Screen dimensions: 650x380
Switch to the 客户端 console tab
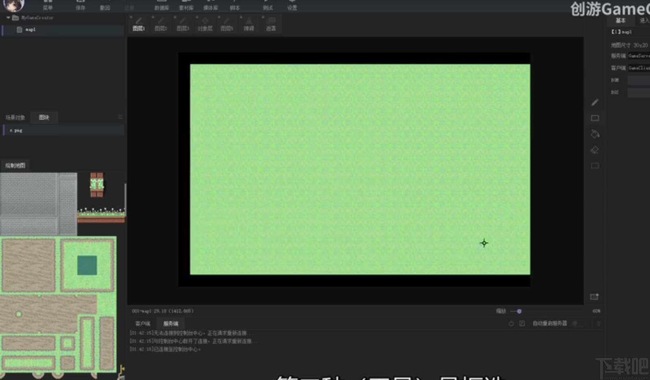(x=143, y=324)
